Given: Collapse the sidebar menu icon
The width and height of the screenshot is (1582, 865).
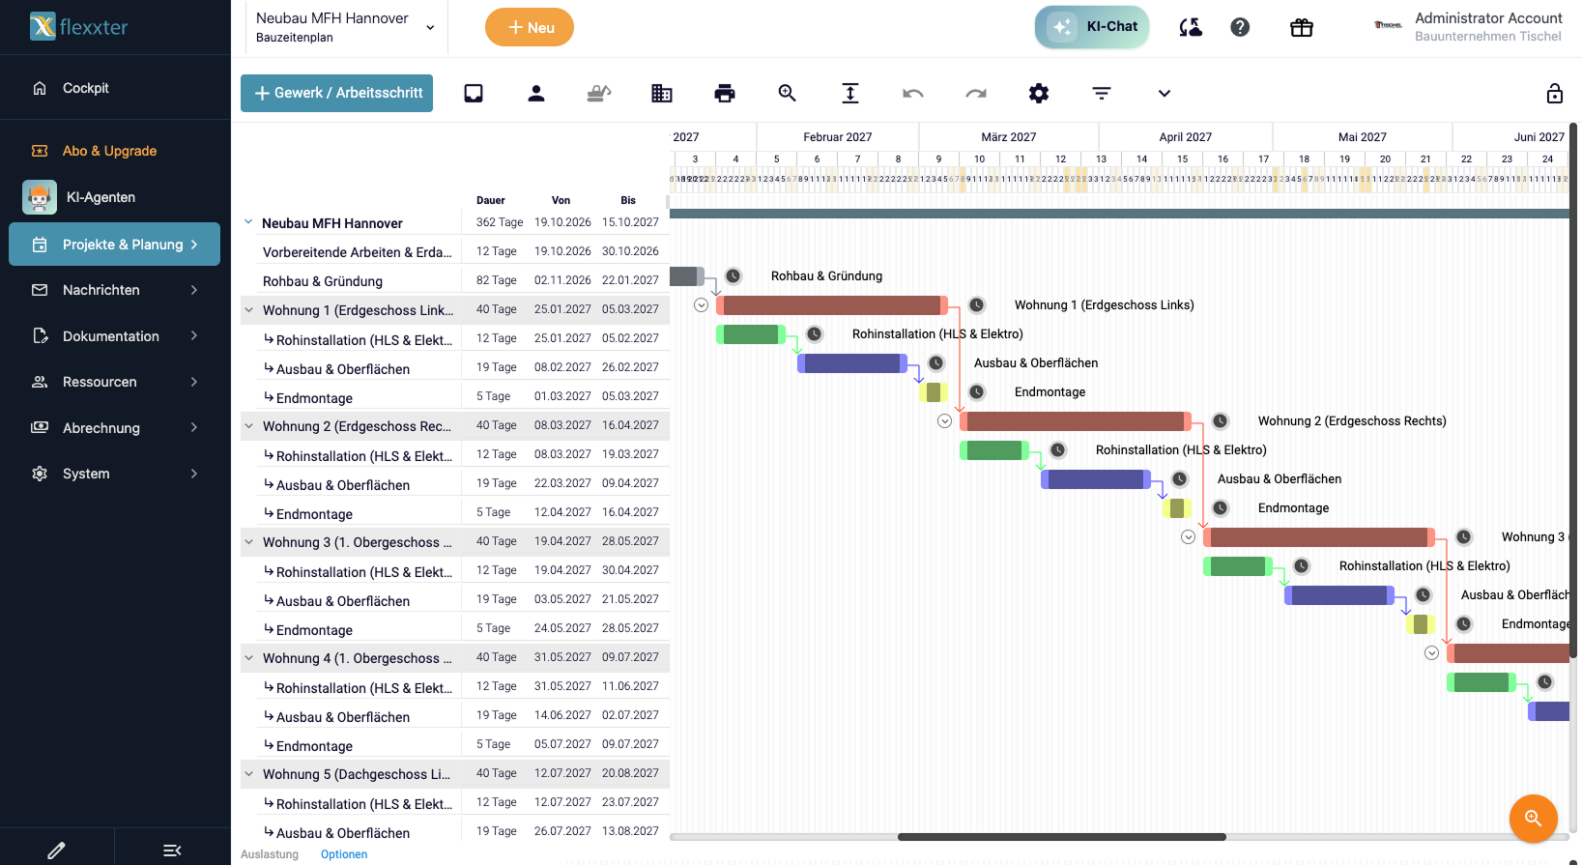Looking at the screenshot, I should 172,851.
